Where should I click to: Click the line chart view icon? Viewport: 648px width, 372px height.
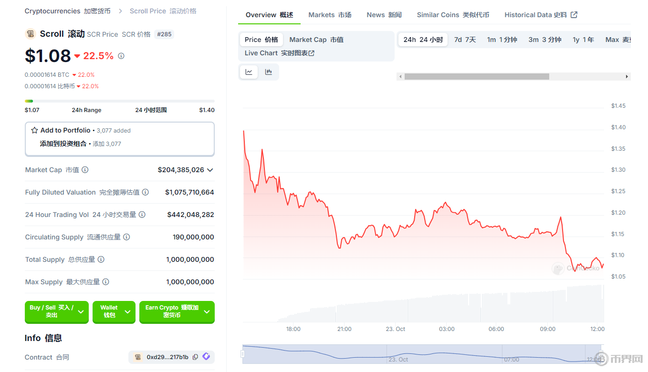[249, 72]
